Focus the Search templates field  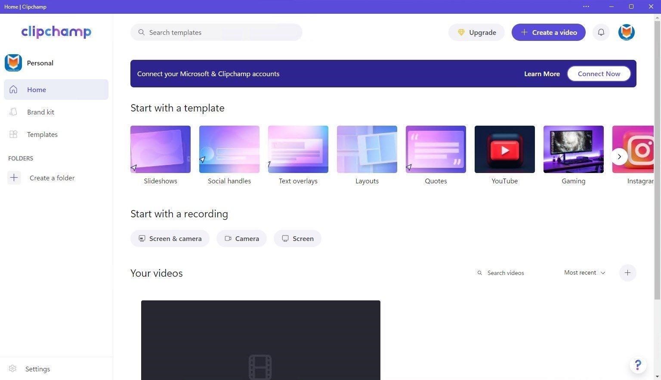pyautogui.click(x=216, y=32)
